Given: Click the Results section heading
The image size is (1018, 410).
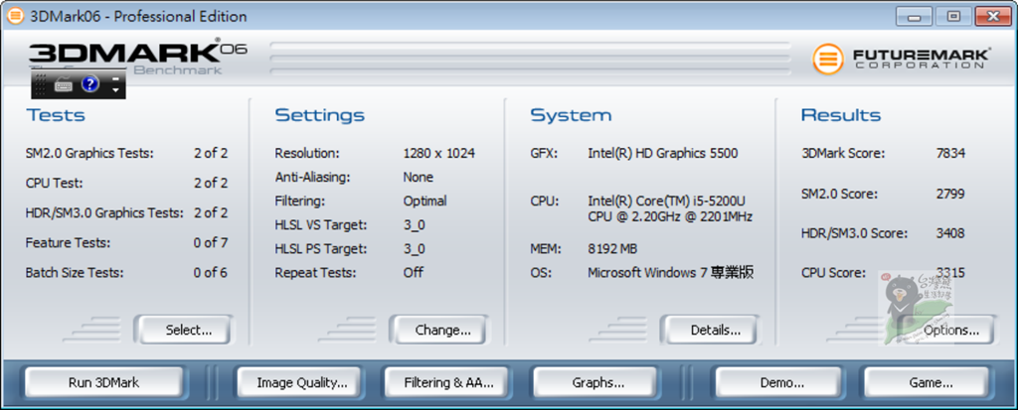Looking at the screenshot, I should (x=841, y=115).
